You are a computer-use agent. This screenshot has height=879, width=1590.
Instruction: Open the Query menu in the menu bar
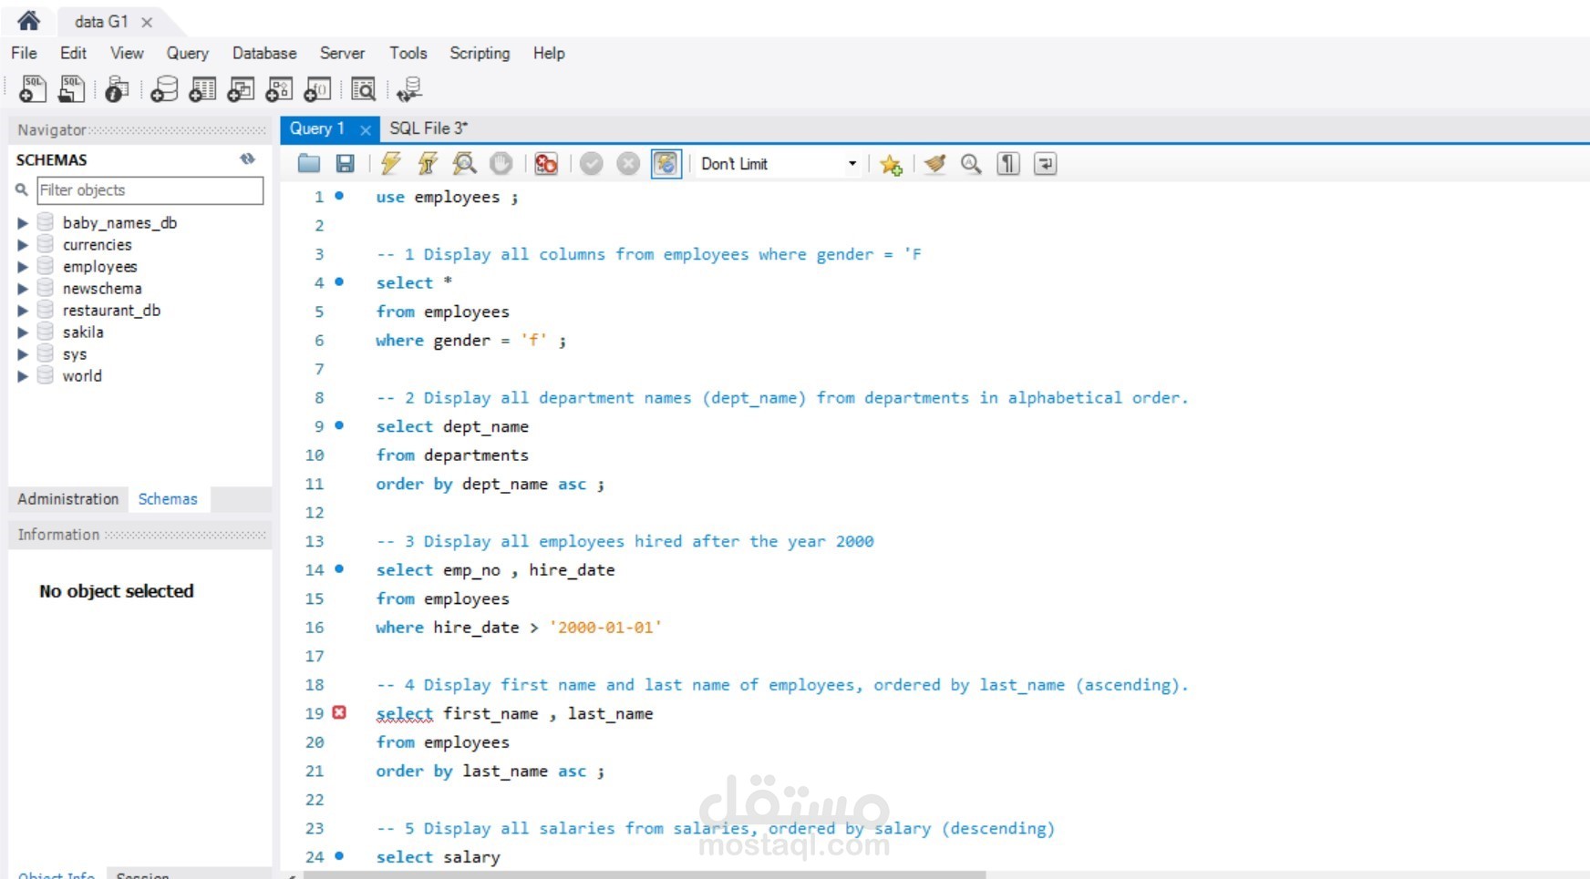click(x=187, y=53)
